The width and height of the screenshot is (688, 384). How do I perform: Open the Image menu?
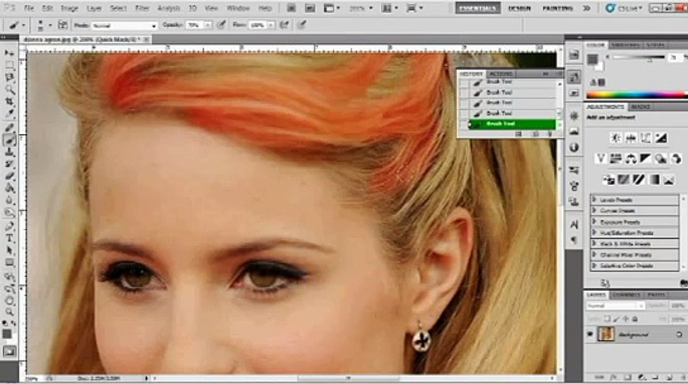point(69,9)
